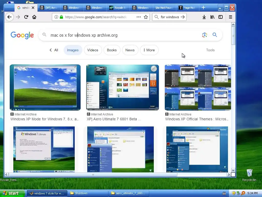
Task: Open the Aero Ultimate 7 thumbnail
Action: pos(123,87)
